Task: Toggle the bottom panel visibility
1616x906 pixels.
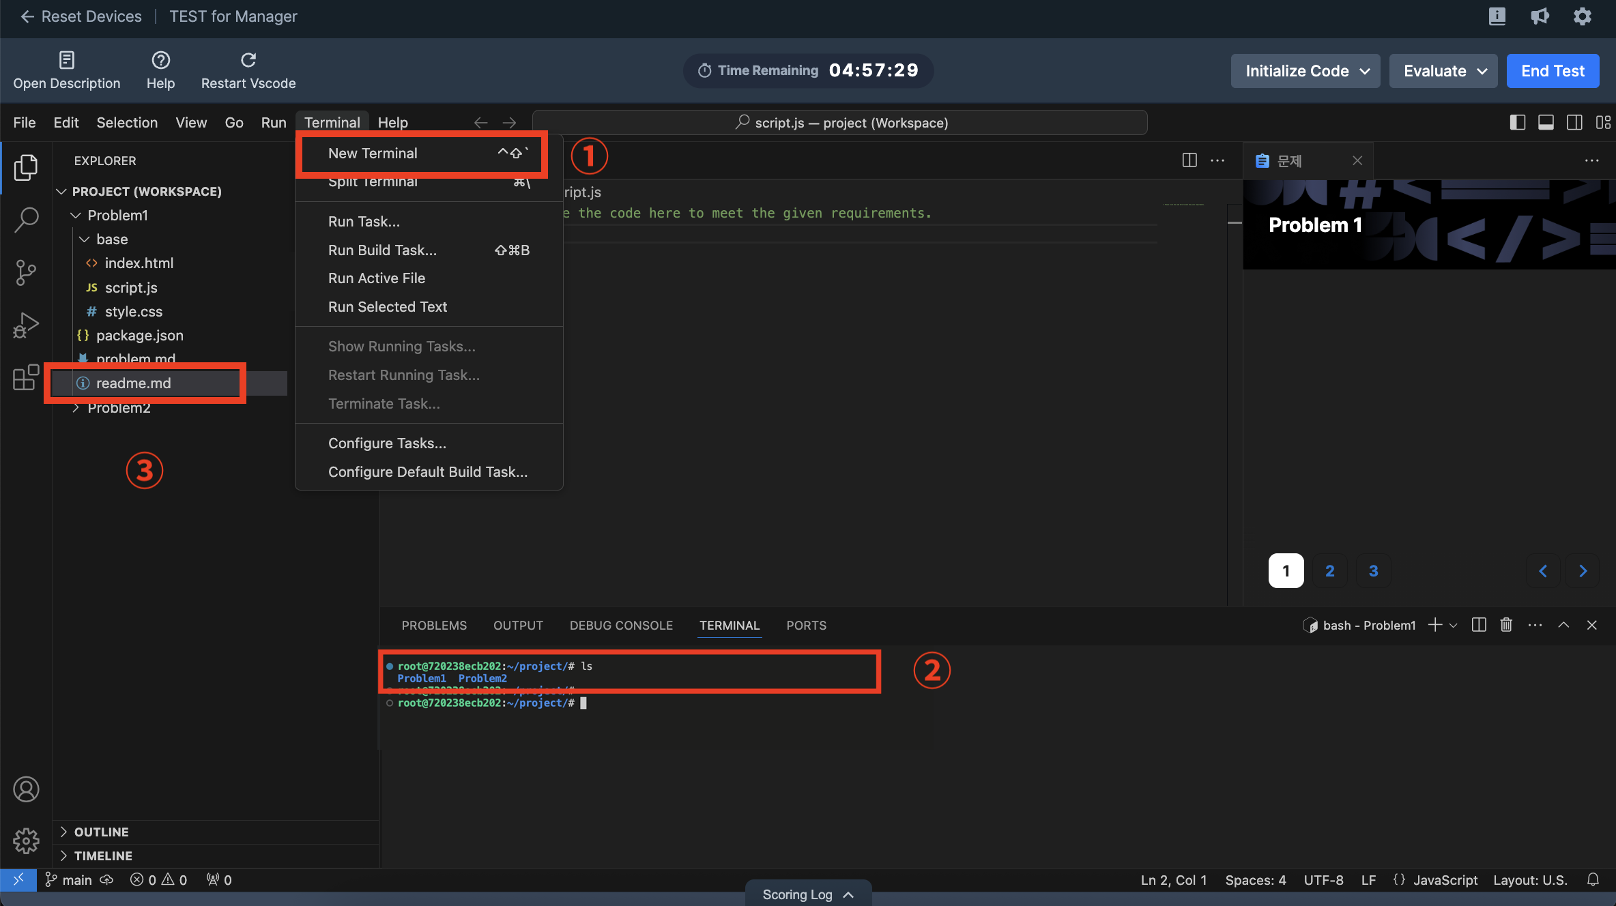Action: point(1546,123)
